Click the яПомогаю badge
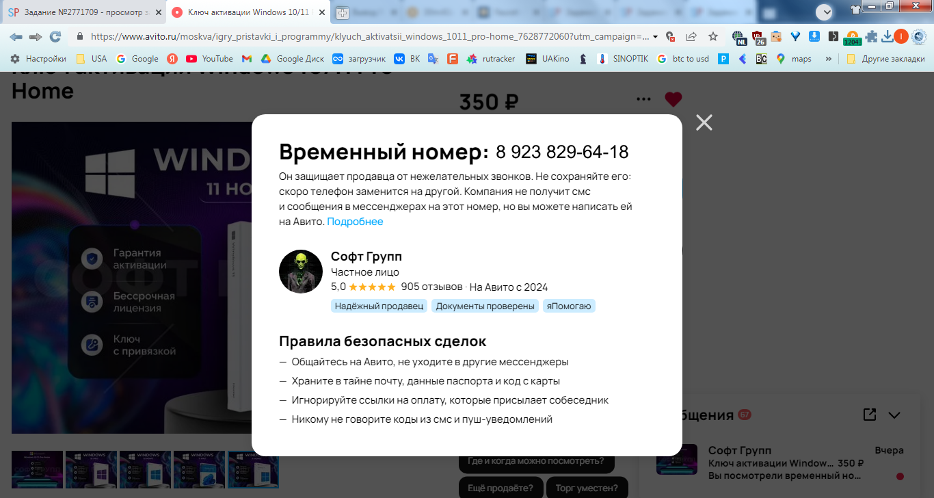 570,306
